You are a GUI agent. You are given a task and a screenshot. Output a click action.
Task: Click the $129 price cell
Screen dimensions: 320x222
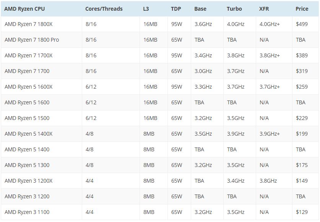coord(302,212)
